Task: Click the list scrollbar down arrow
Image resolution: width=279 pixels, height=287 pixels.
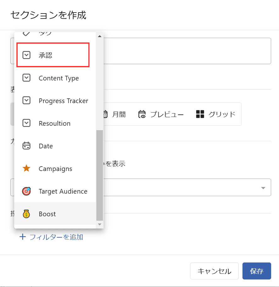Action: 100,224
